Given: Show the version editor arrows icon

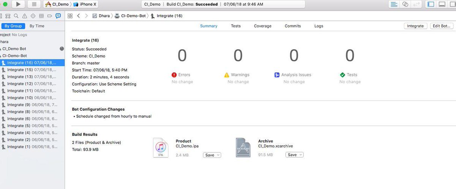Looking at the screenshot, I should [416, 4].
